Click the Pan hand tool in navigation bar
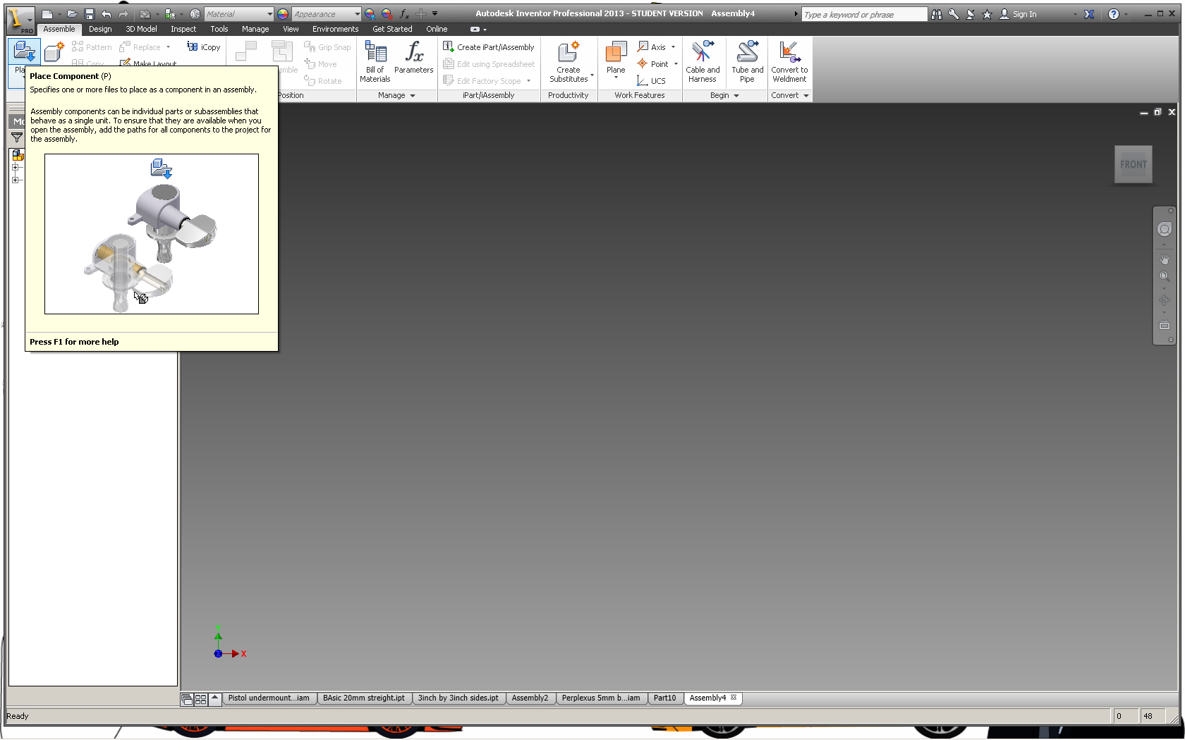 tap(1165, 259)
